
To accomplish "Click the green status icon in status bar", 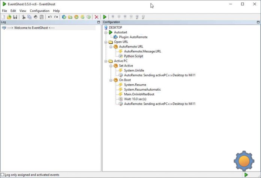I will coord(246,175).
